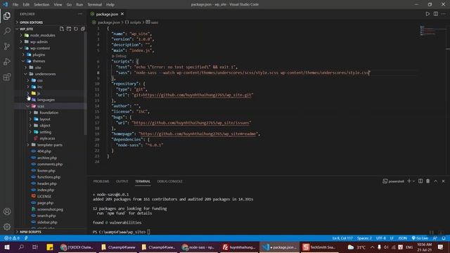Open notifications bell in status bar
The height and width of the screenshot is (253, 450).
(x=444, y=238)
